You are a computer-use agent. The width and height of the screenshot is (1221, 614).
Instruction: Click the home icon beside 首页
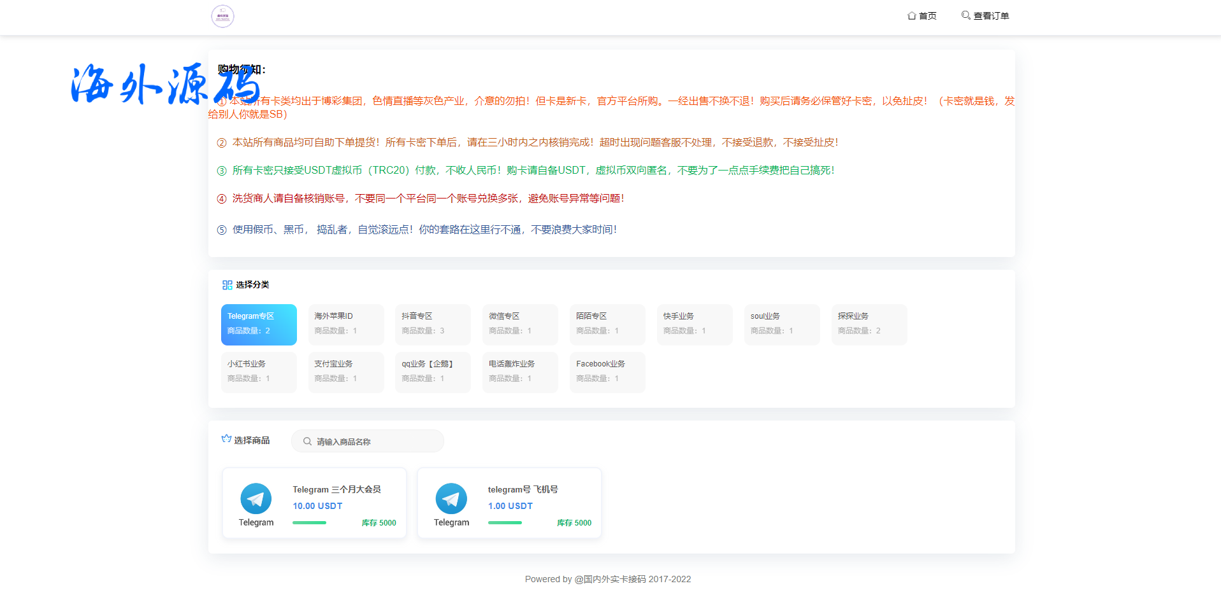tap(911, 16)
